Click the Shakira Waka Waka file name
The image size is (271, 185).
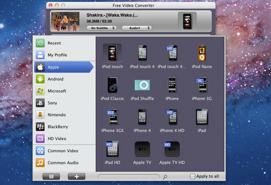tap(112, 15)
